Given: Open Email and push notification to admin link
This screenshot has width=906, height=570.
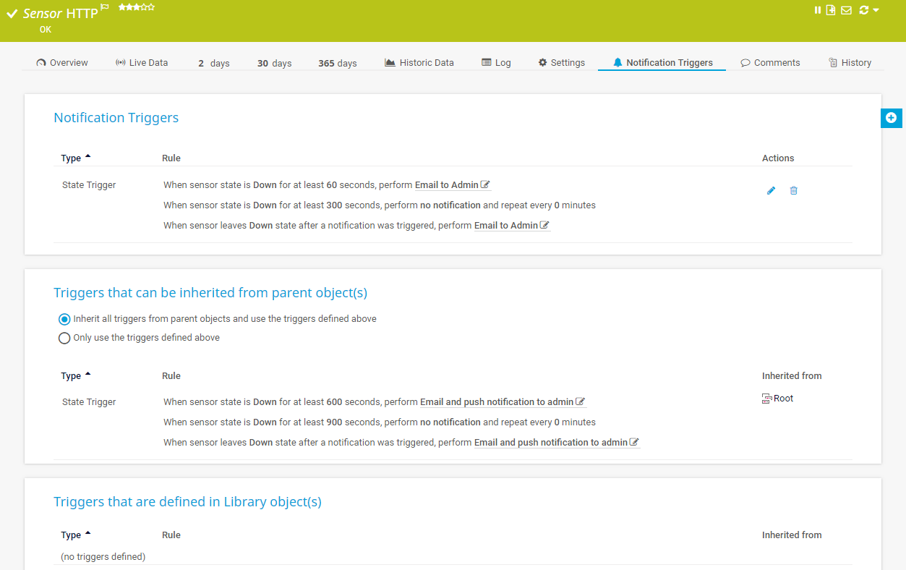Looking at the screenshot, I should (x=497, y=402).
